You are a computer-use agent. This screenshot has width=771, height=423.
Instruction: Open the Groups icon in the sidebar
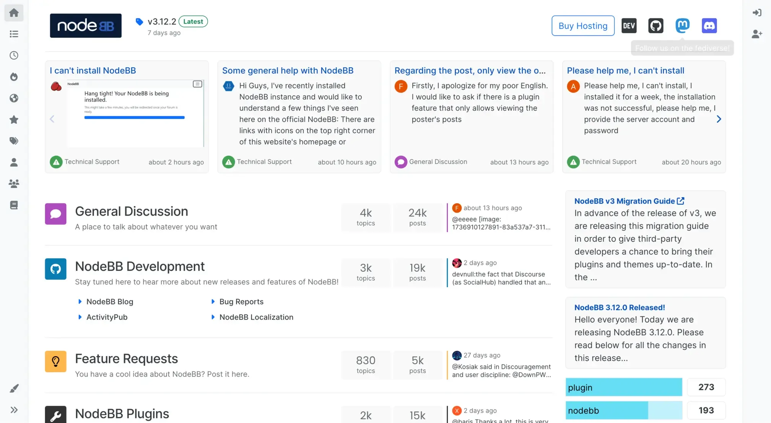(x=14, y=183)
